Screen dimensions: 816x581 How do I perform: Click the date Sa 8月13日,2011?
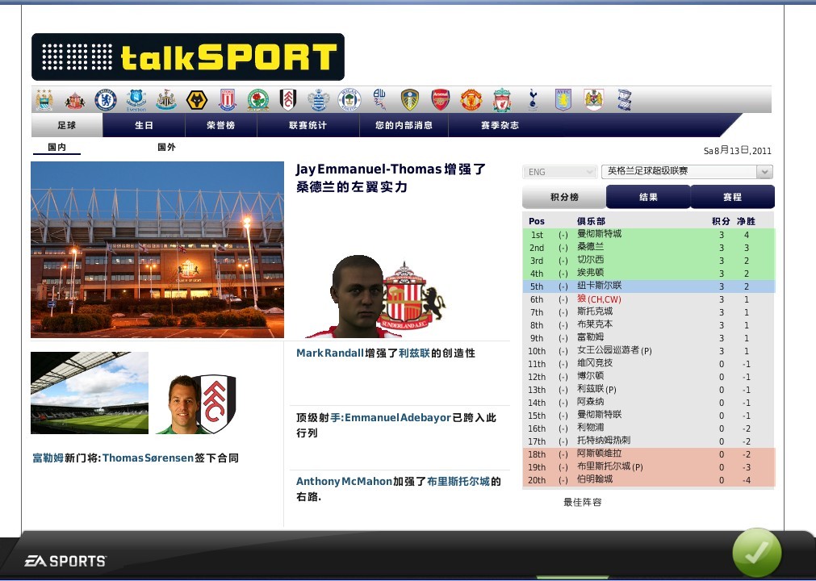[738, 151]
